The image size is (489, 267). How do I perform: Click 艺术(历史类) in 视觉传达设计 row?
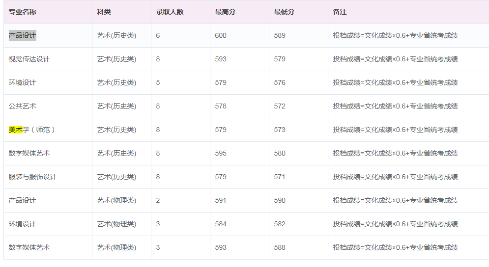pos(116,59)
